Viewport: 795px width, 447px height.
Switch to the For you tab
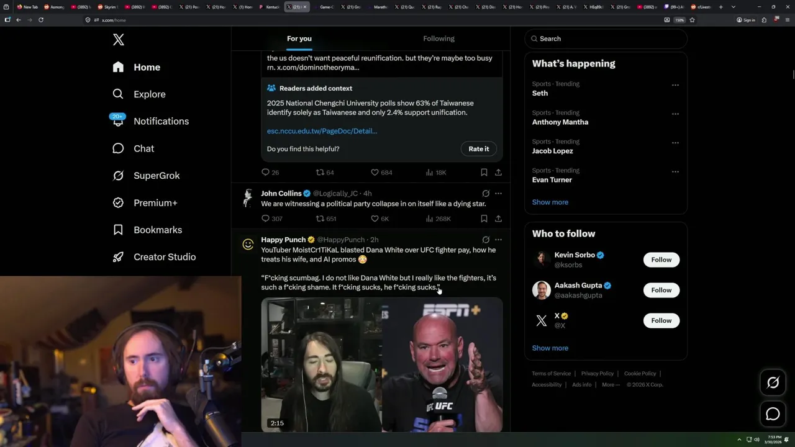[x=299, y=38]
